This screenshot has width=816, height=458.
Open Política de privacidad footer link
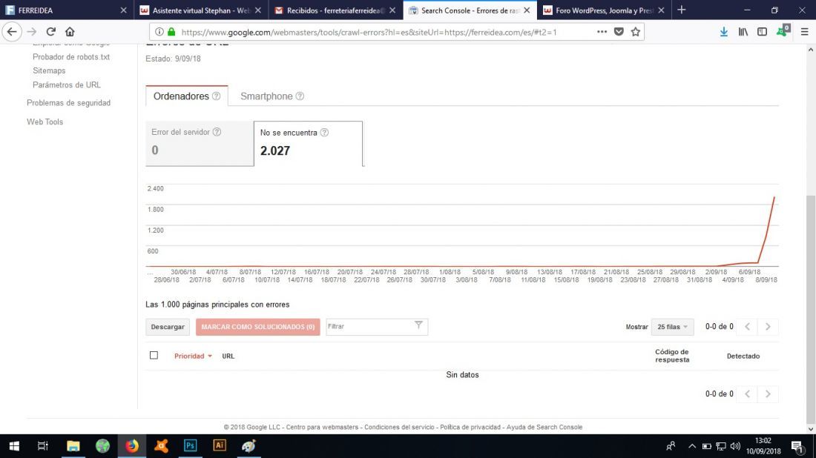tap(470, 427)
